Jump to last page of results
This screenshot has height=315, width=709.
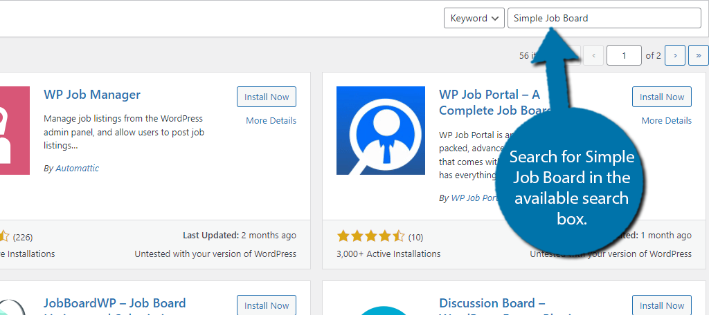pyautogui.click(x=699, y=55)
